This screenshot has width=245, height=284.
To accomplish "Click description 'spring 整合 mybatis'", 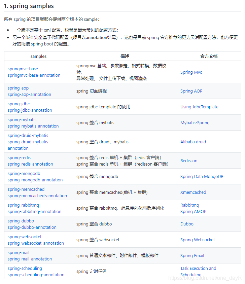I will pos(95,122).
